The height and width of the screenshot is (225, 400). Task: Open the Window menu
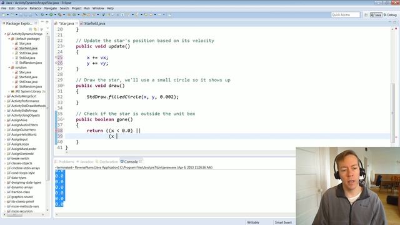click(98, 8)
